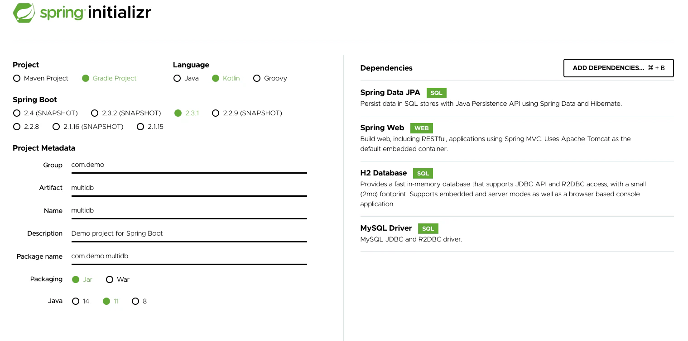Switch packaging to War
The image size is (688, 341).
109,279
